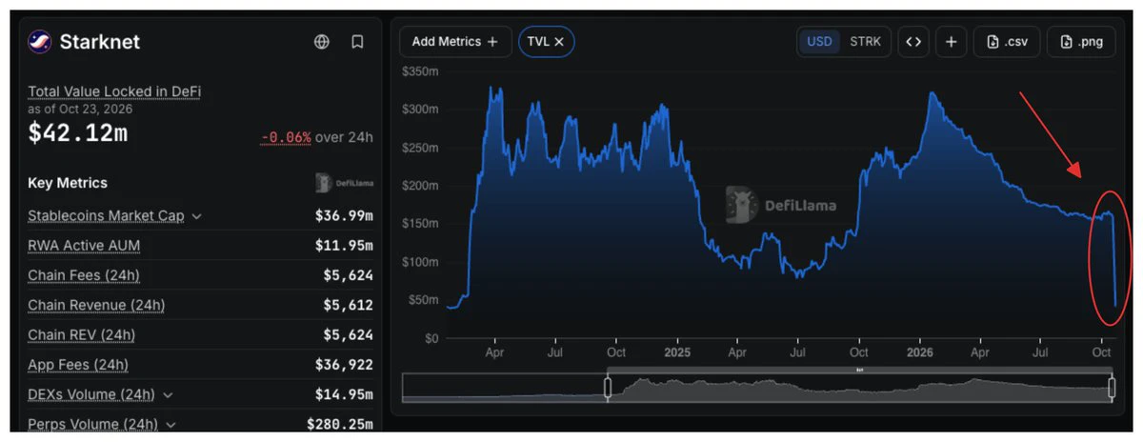Open the website globe icon
The width and height of the screenshot is (1143, 442).
coord(322,42)
